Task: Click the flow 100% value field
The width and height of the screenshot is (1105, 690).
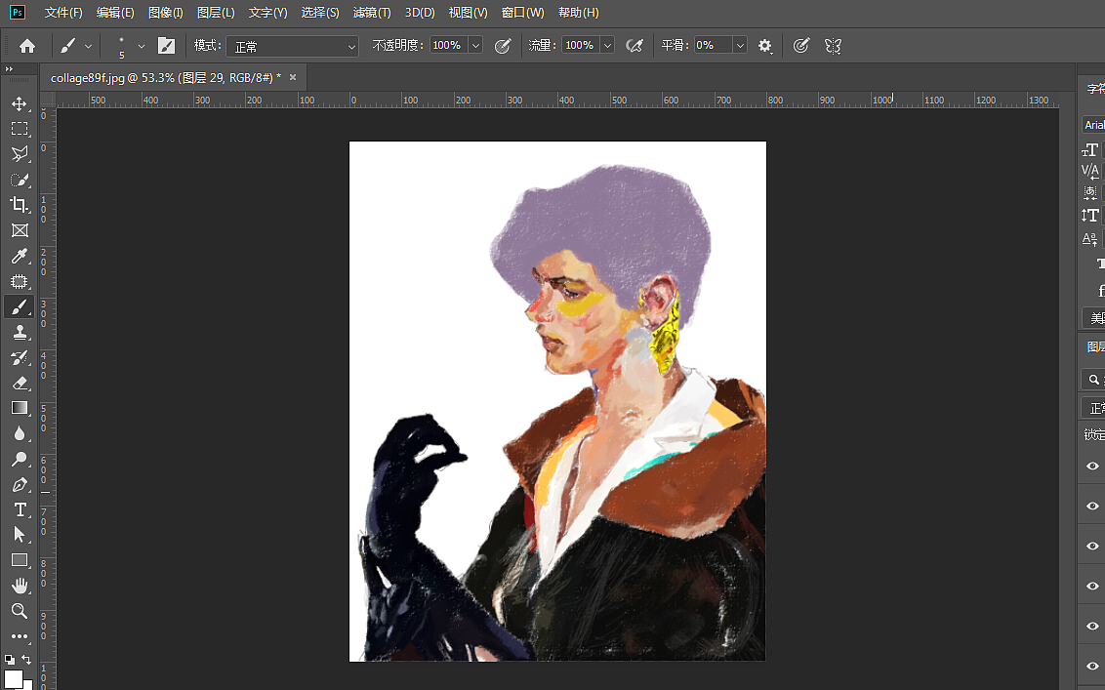Action: point(581,45)
